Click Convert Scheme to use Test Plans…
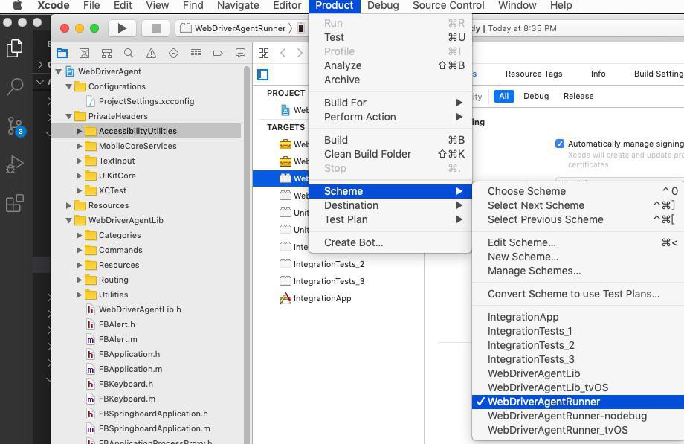 tap(578, 295)
